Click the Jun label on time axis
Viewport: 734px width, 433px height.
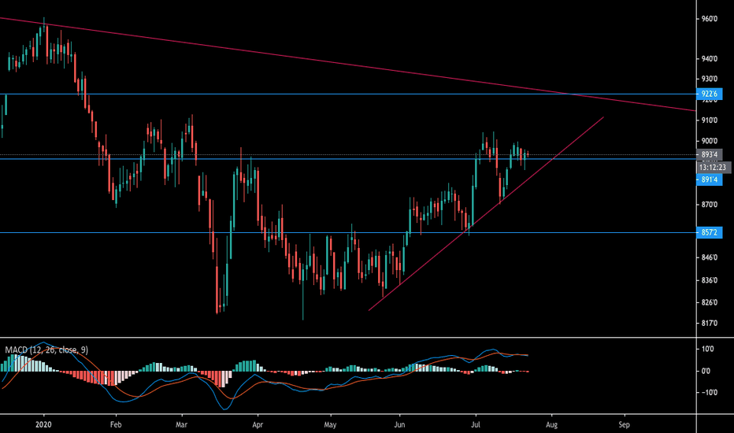coord(399,424)
